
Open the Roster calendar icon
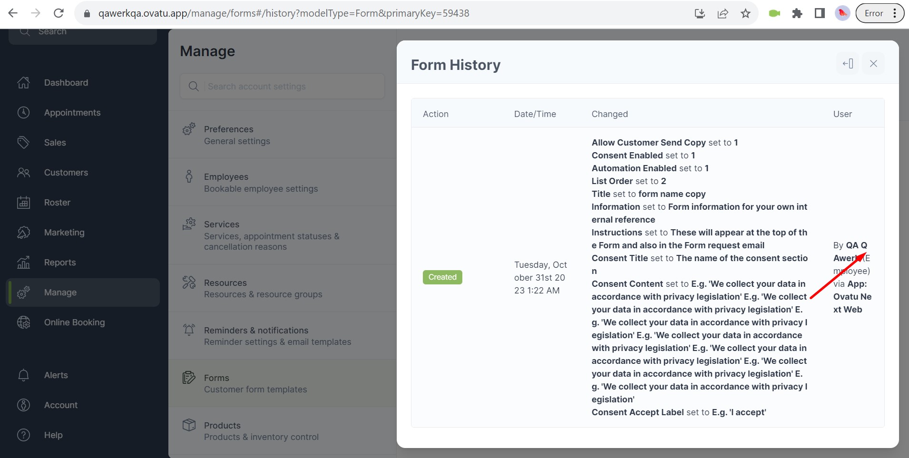tap(23, 203)
